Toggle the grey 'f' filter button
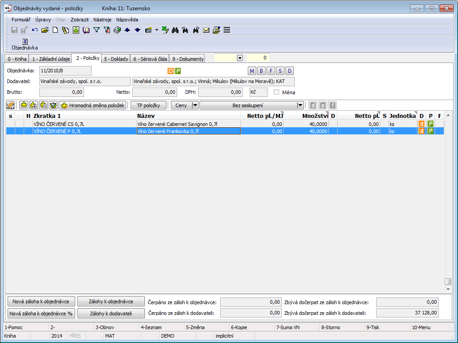 [x=332, y=105]
